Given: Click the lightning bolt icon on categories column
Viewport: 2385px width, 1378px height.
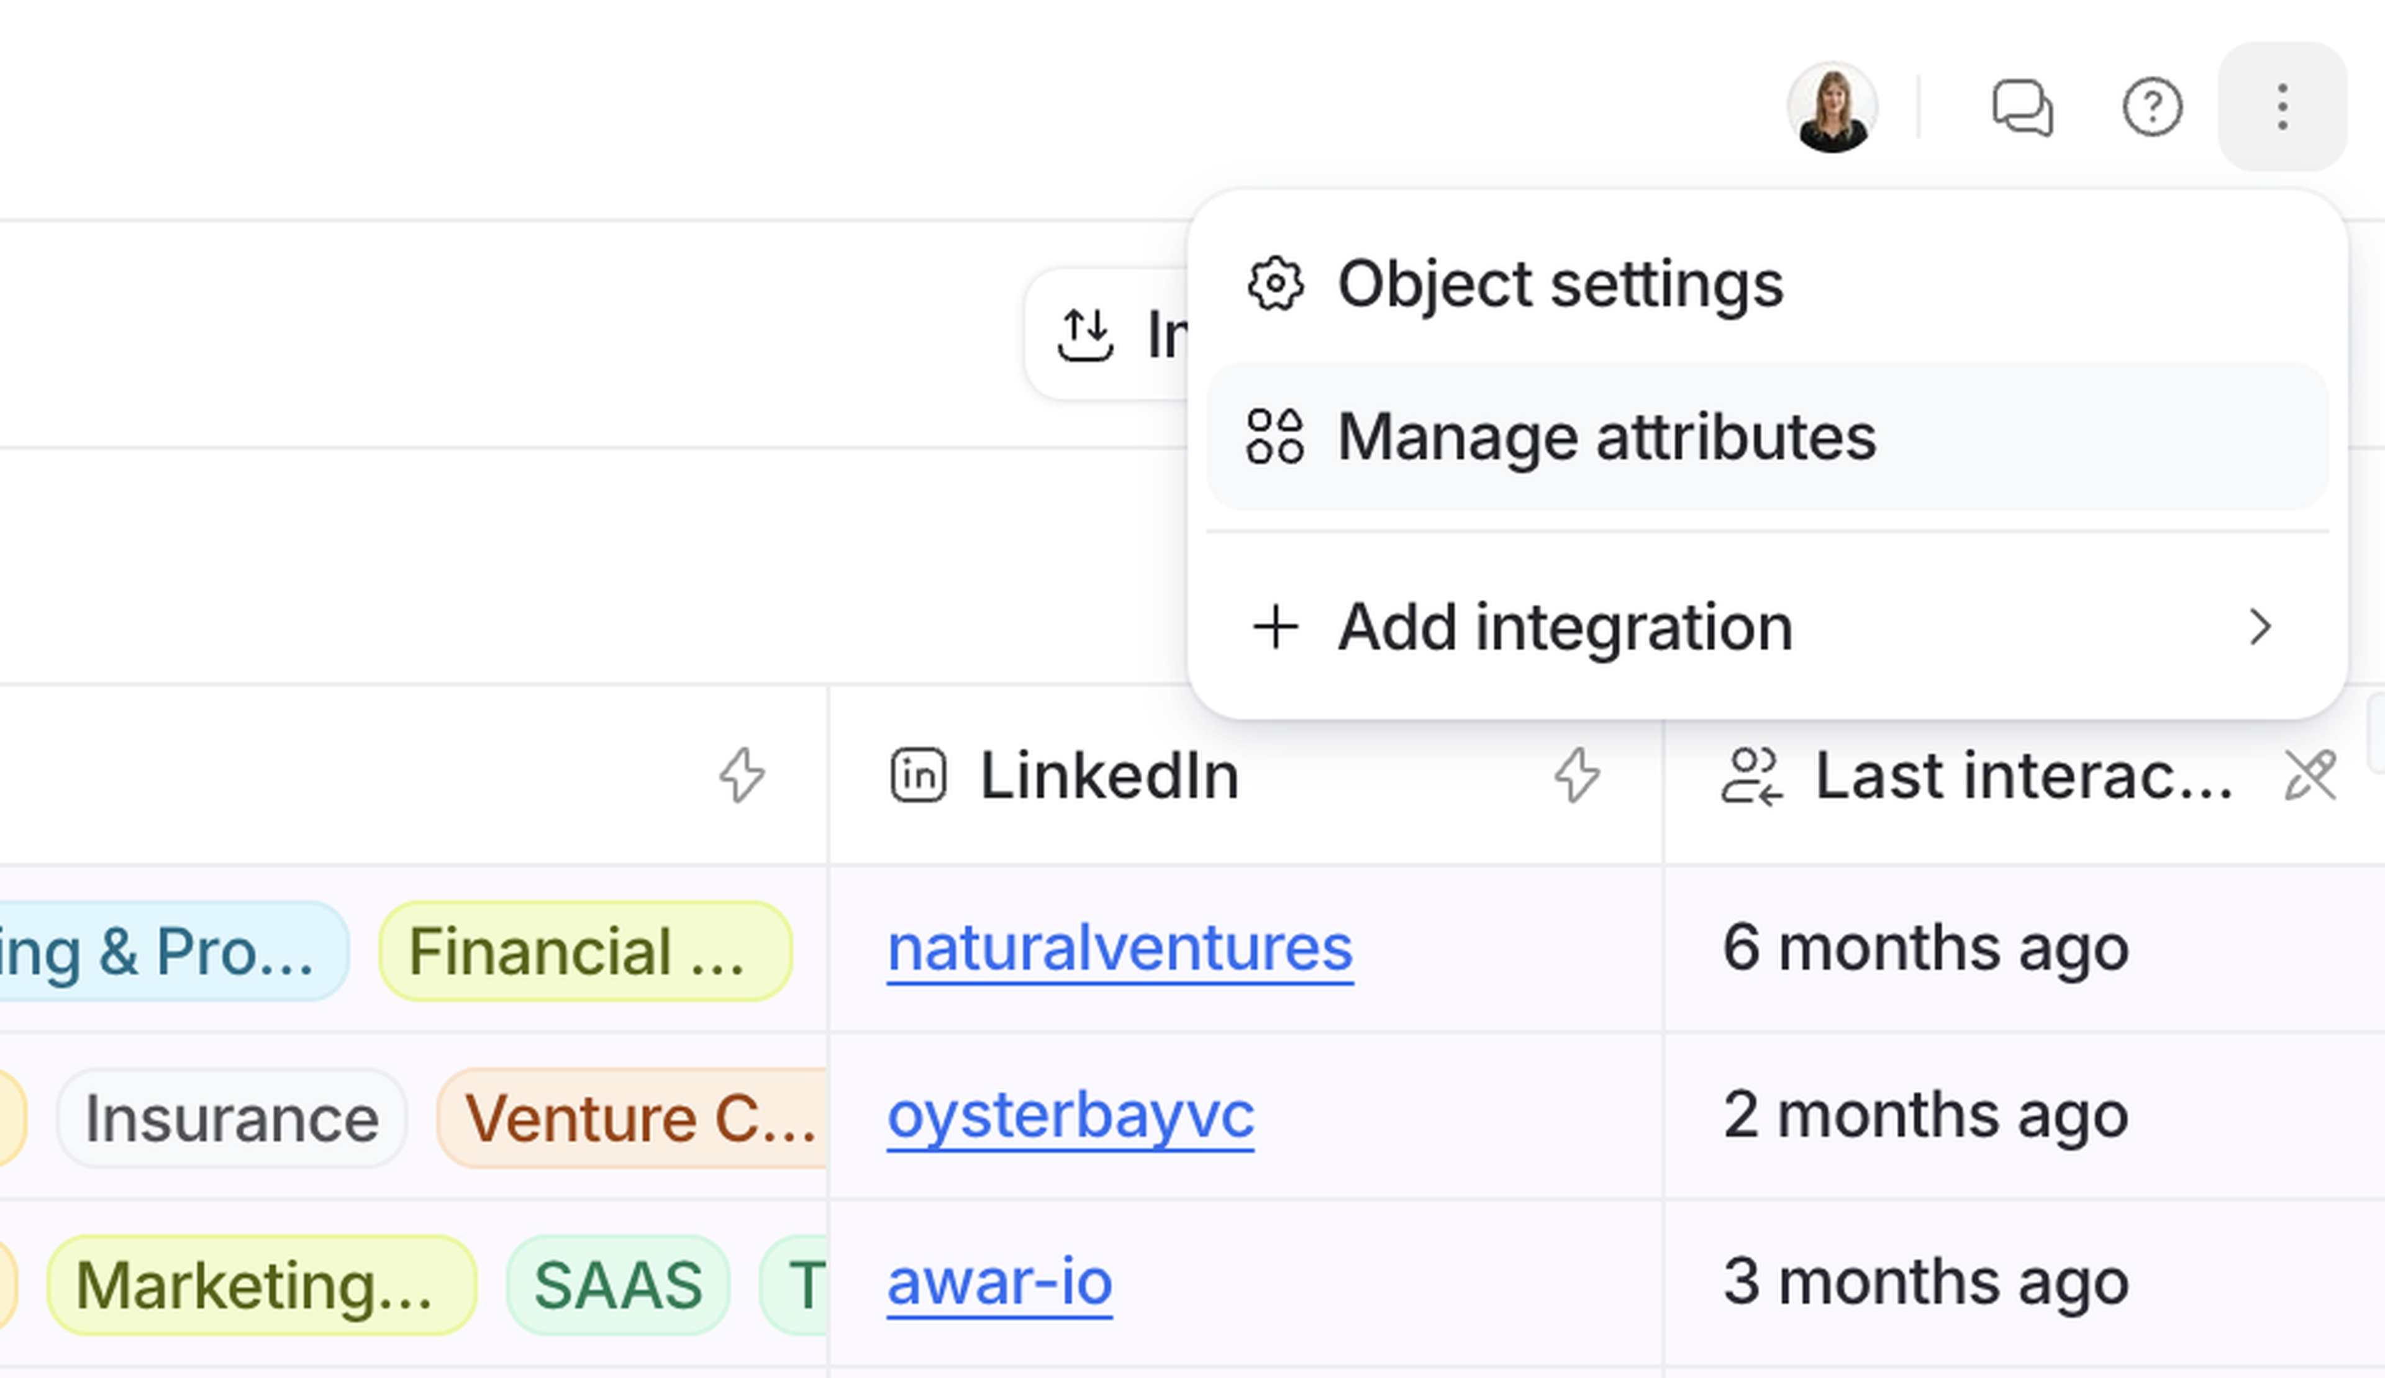Looking at the screenshot, I should tap(741, 776).
